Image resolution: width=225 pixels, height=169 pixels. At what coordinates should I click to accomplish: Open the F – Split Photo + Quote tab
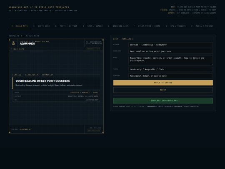(147, 26)
